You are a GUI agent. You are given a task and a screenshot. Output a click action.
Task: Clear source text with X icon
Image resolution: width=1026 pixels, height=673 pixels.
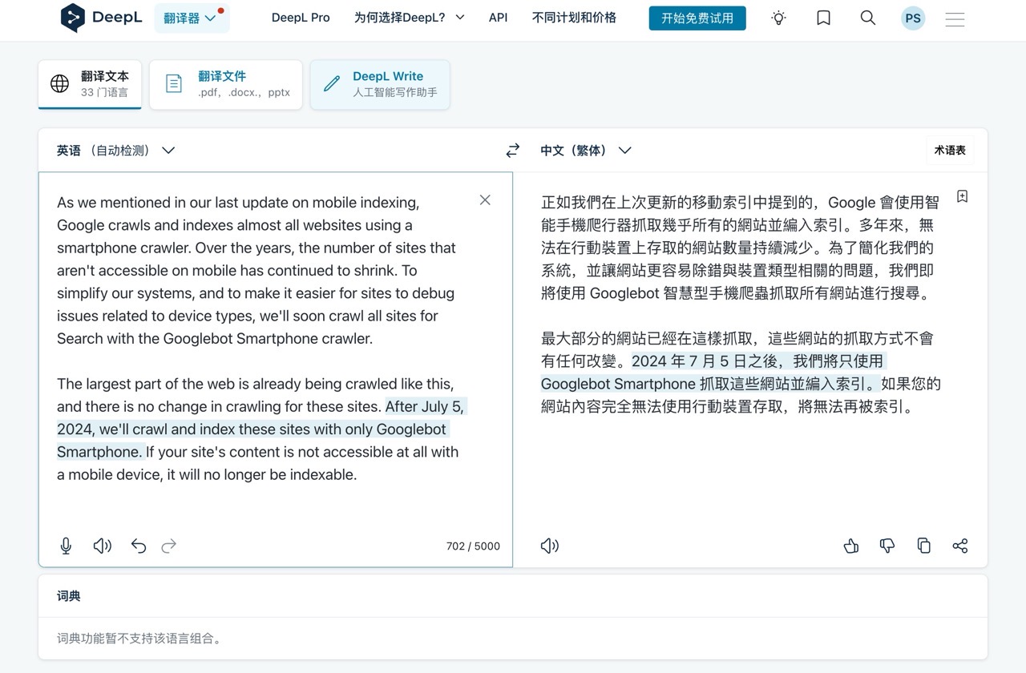(485, 200)
